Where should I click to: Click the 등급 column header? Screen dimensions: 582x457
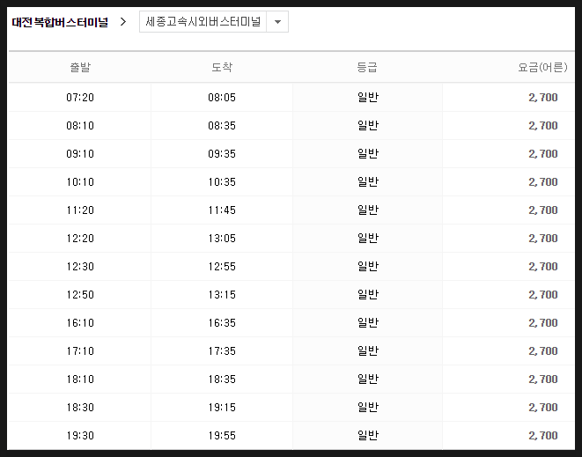[367, 67]
